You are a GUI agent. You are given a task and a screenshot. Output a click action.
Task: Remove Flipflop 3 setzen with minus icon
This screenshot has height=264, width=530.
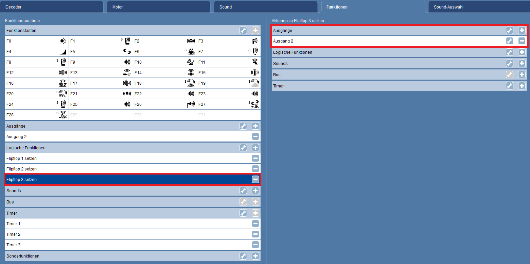255,179
